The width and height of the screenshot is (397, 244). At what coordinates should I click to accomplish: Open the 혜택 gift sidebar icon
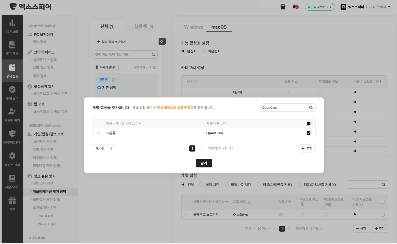[x=12, y=201]
